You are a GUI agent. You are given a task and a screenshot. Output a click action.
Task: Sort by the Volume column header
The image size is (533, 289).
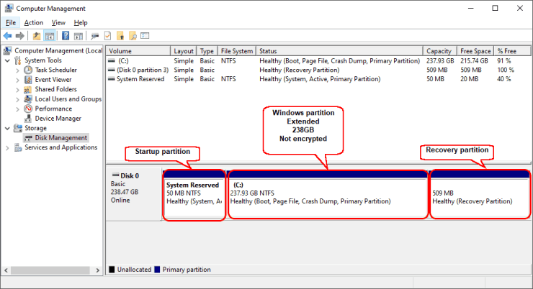[138, 51]
